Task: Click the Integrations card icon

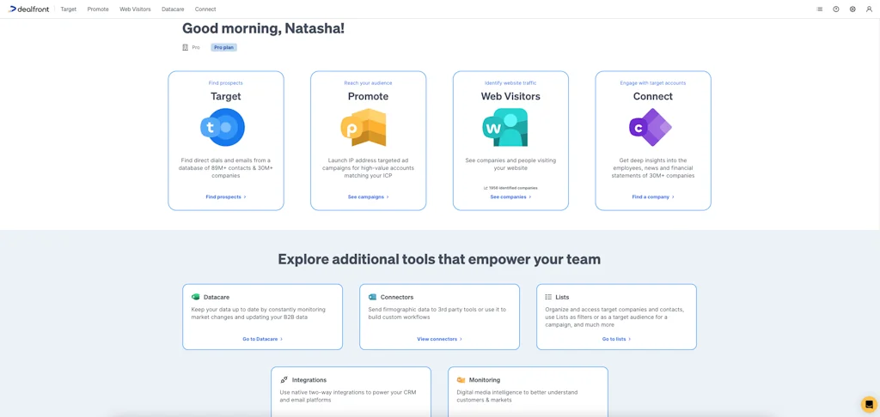Action: [x=284, y=379]
